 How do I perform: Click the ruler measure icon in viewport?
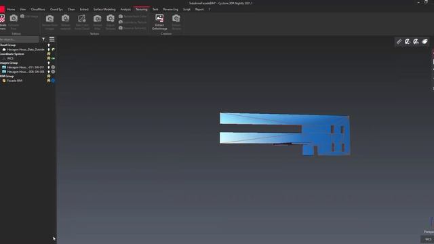pos(399,42)
